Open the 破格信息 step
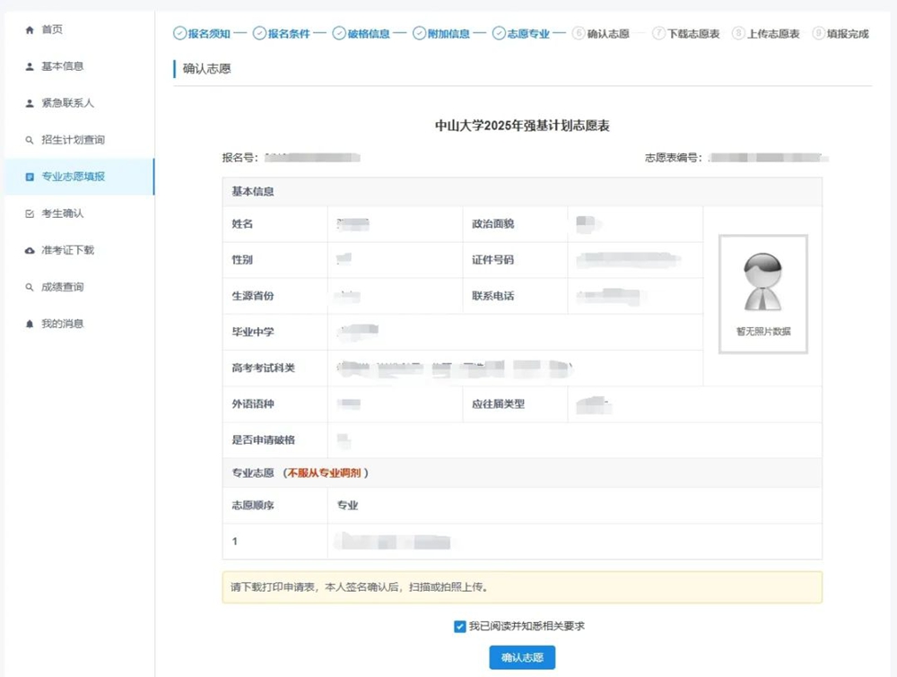The width and height of the screenshot is (897, 677). pos(361,34)
